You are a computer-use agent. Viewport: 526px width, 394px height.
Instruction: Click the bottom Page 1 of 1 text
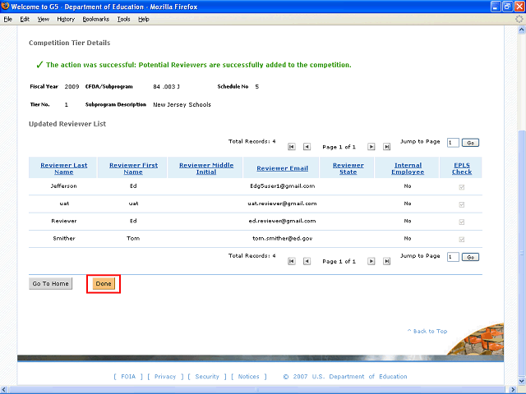339,261
